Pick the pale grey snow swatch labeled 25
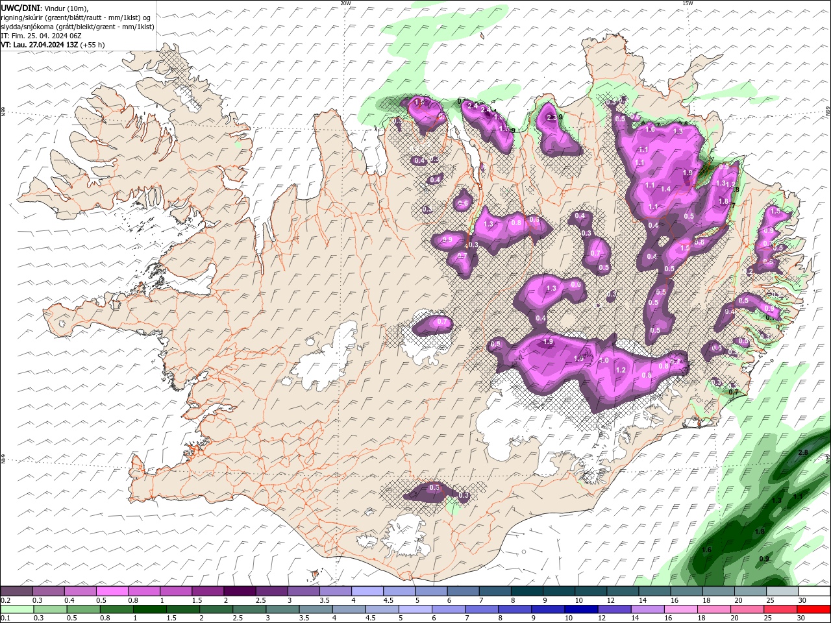831x623 pixels. (782, 591)
